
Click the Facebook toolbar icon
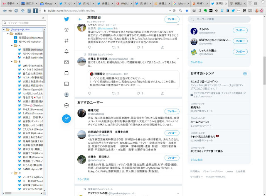click(35, 11)
